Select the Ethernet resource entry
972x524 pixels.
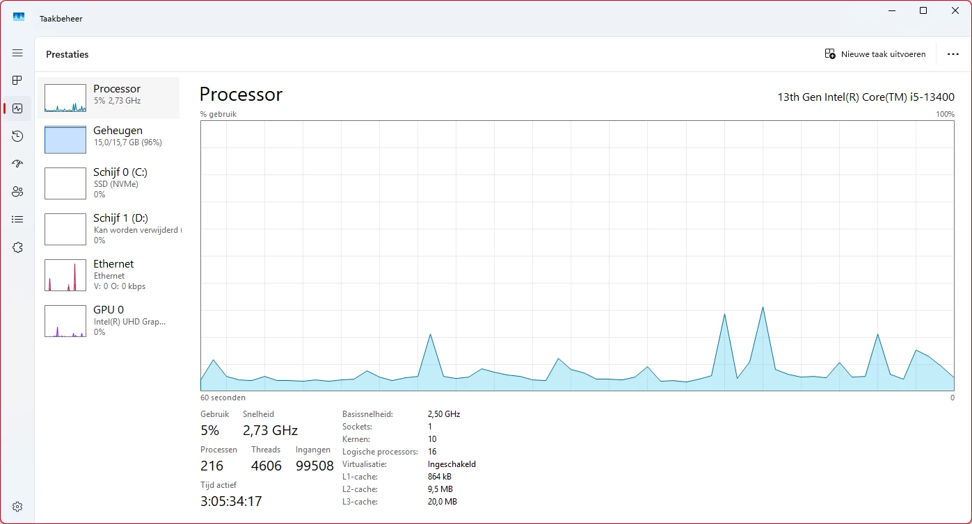pos(109,275)
